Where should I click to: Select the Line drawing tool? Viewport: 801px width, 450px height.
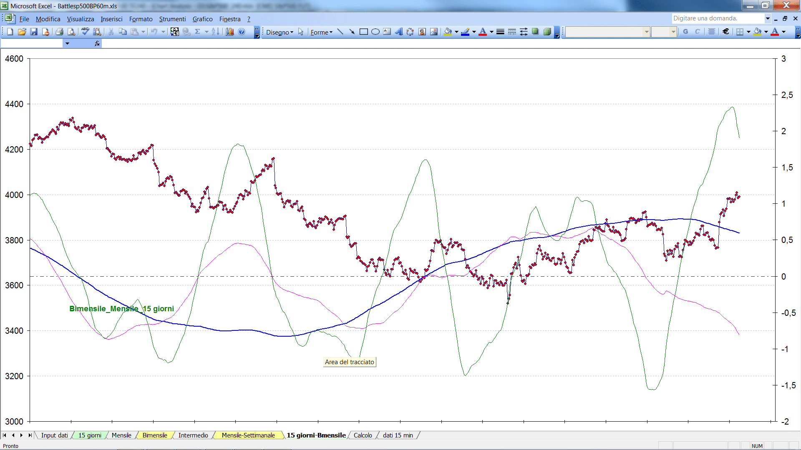[340, 32]
